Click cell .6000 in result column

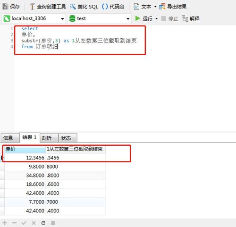pyautogui.click(x=76, y=184)
